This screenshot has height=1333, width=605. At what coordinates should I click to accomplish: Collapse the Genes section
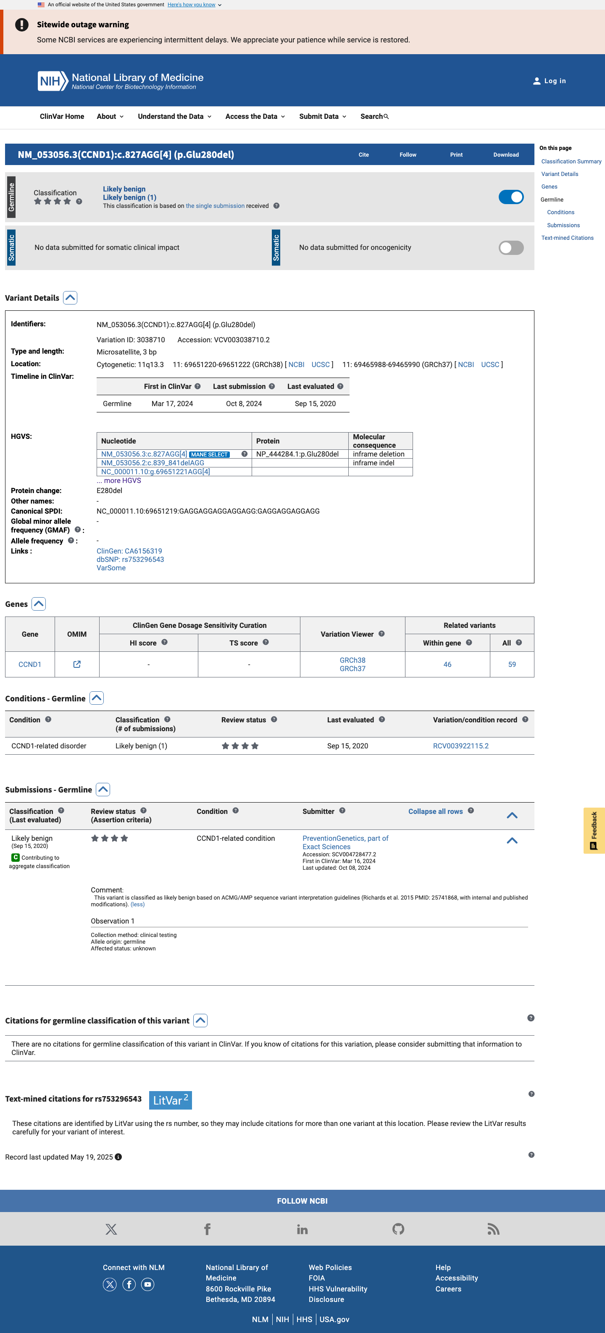click(x=38, y=604)
